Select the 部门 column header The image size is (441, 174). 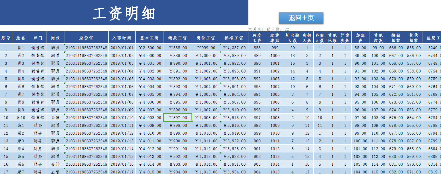coord(38,38)
